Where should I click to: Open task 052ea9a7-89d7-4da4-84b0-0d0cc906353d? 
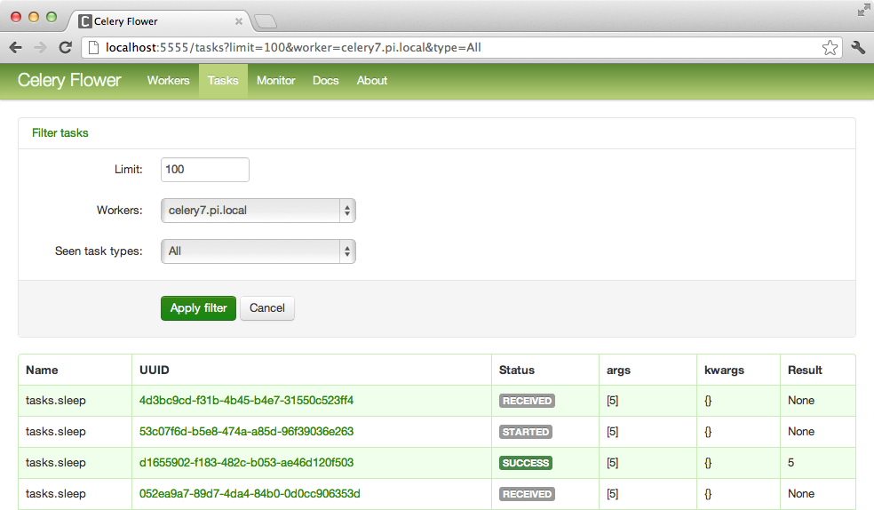pyautogui.click(x=250, y=494)
